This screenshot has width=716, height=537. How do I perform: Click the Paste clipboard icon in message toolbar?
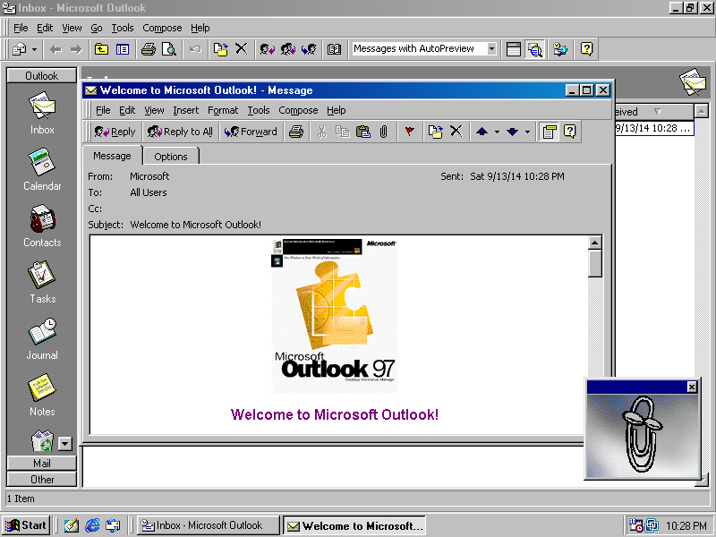click(x=363, y=132)
